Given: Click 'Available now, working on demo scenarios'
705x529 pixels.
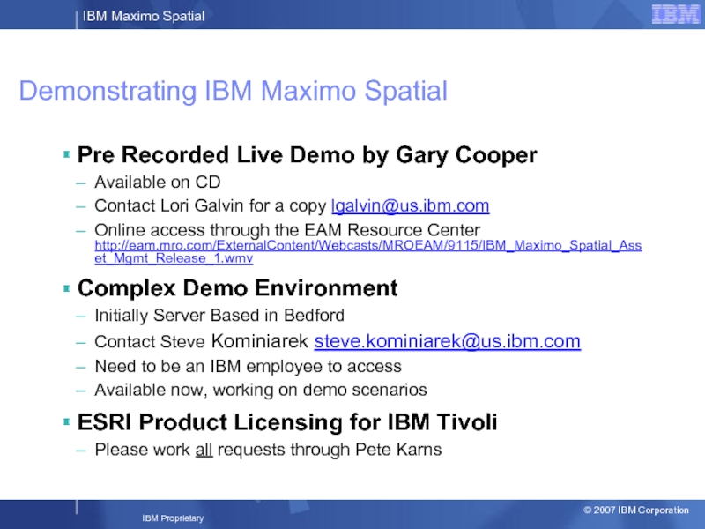Looking at the screenshot, I should [x=261, y=390].
